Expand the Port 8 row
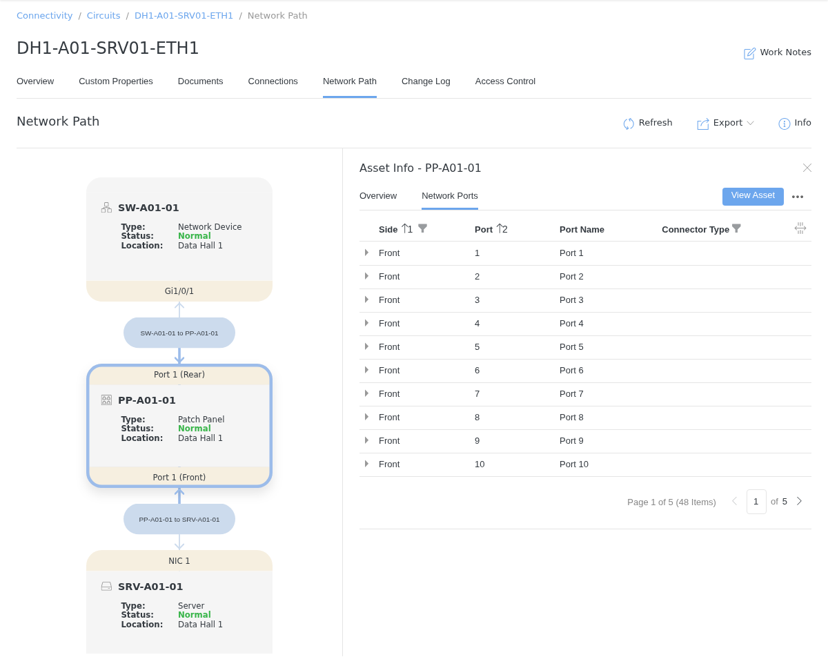The image size is (828, 657). point(366,417)
